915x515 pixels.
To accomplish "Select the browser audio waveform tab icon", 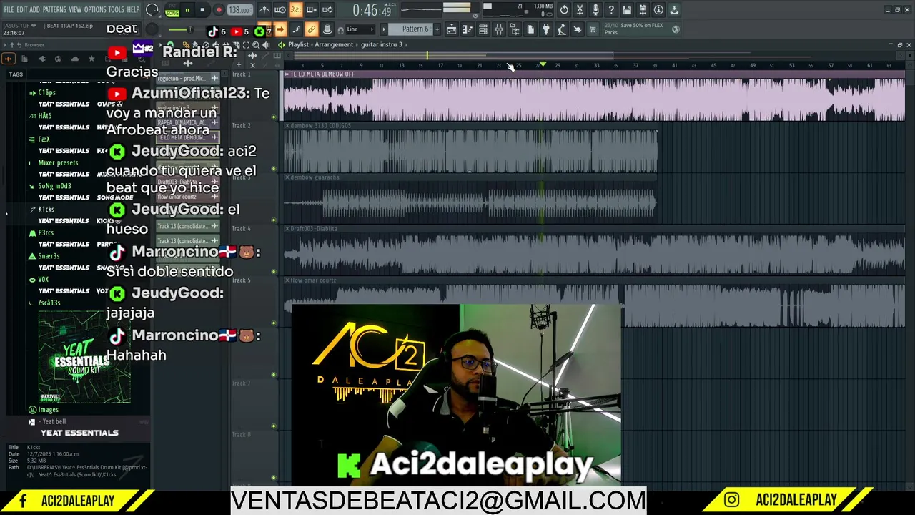I will click(9, 59).
